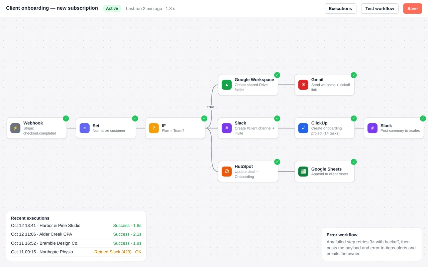
Task: Click the IF node question mark icon
Action: coord(154,128)
